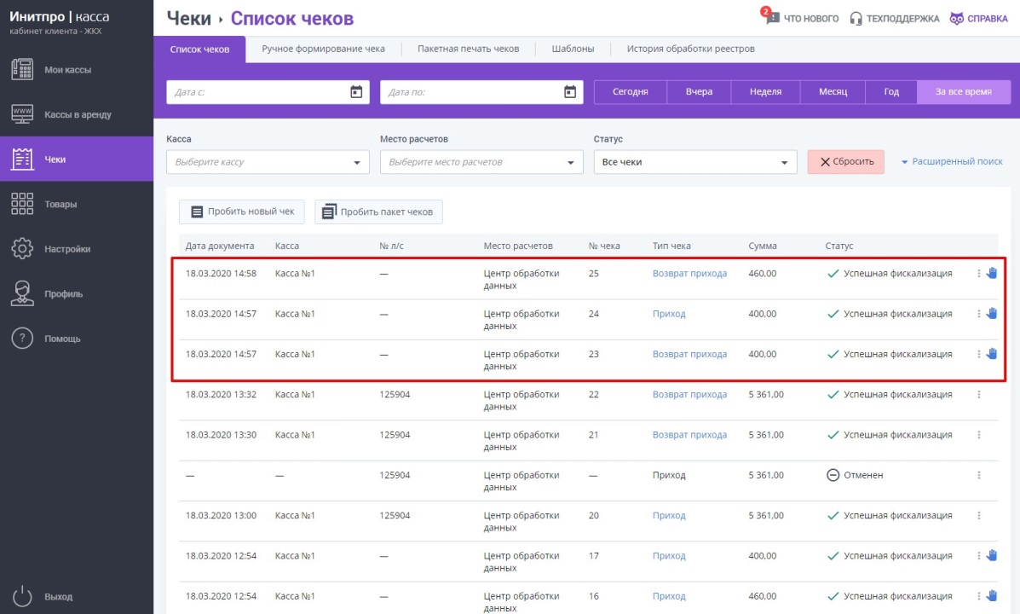The width and height of the screenshot is (1020, 614).
Task: Open three-dot menu for receipt №23
Action: (x=978, y=354)
